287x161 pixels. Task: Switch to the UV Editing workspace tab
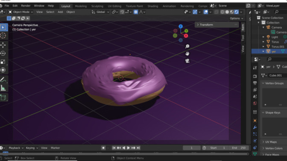(114, 6)
